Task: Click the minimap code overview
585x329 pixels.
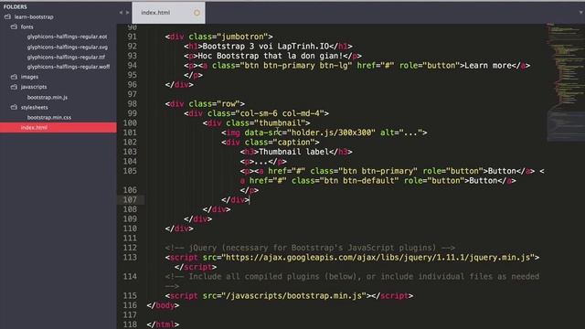Action: pyautogui.click(x=565, y=82)
